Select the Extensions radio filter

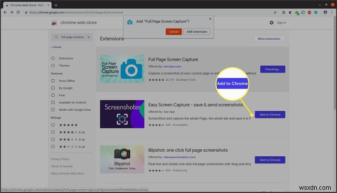53,58
